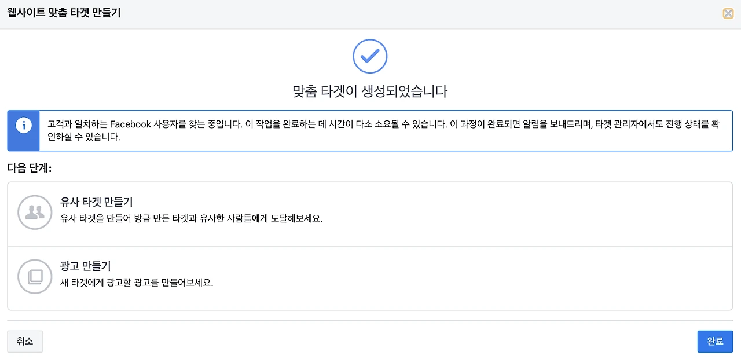
Task: Click the lookalike audience people icon
Action: tap(35, 213)
